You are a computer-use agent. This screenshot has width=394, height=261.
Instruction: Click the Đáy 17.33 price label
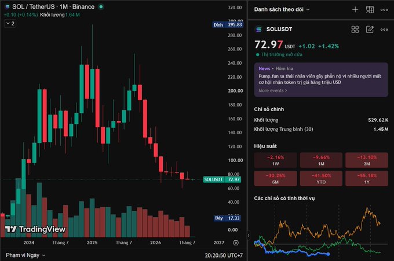227,218
